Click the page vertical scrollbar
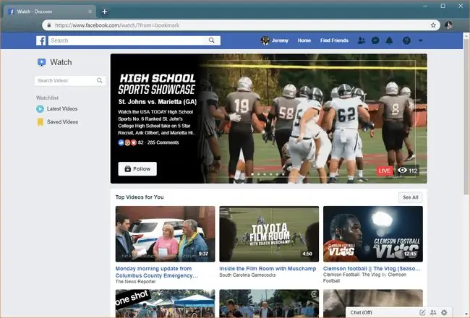The image size is (470, 318). [x=466, y=117]
